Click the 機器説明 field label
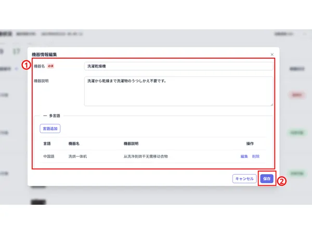 tap(41, 81)
